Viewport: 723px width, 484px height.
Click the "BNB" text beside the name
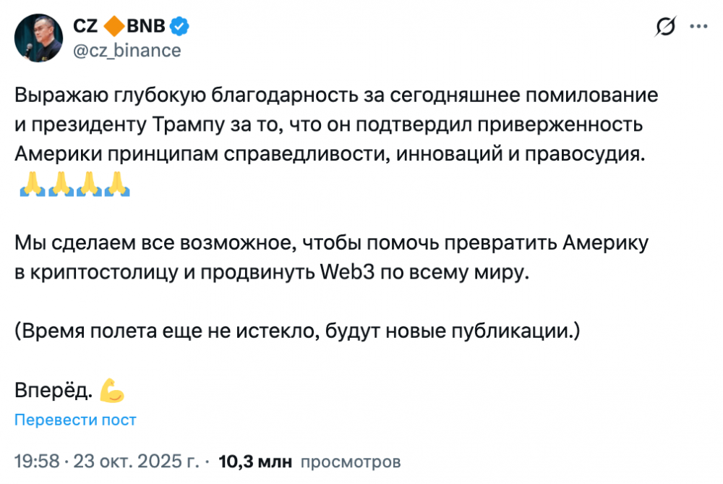(146, 27)
